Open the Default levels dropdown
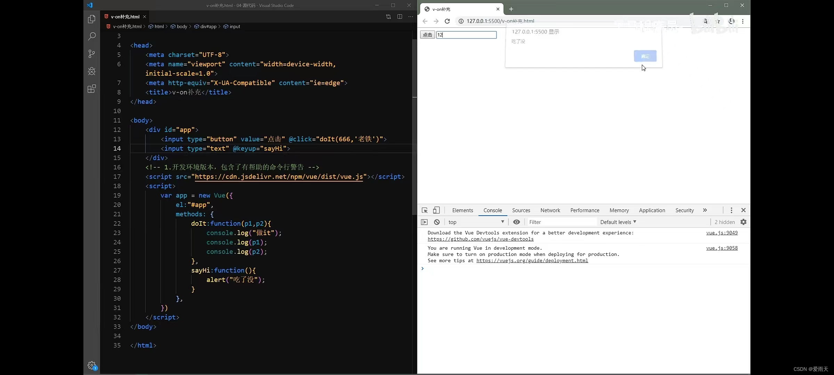The image size is (834, 375). click(x=618, y=222)
